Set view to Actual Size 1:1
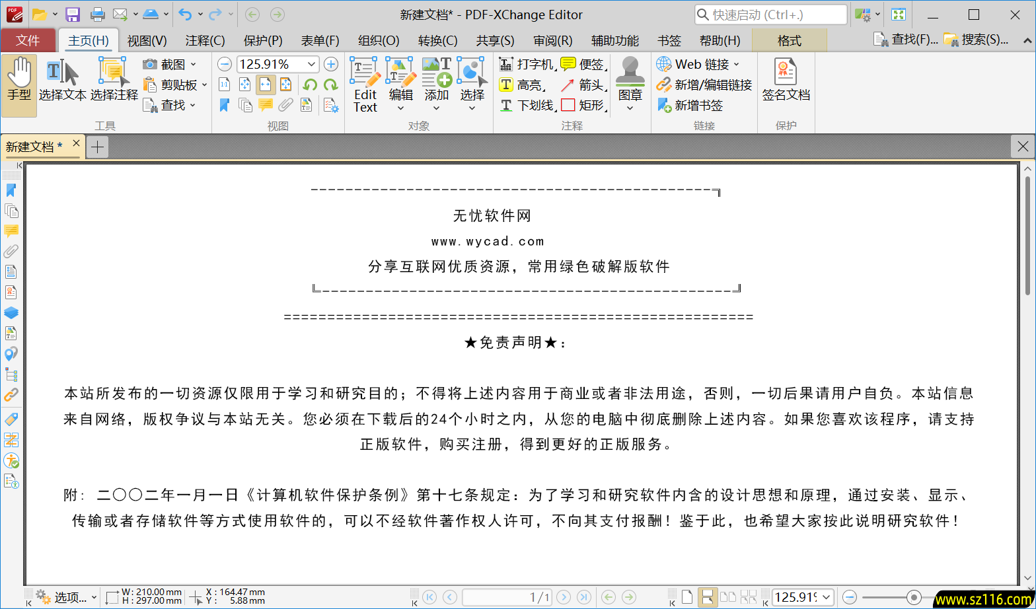Viewport: 1036px width, 609px height. coord(225,85)
